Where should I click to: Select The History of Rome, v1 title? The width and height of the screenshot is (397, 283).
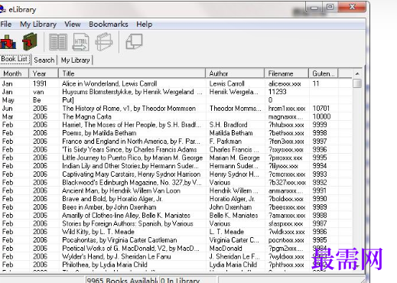point(129,109)
